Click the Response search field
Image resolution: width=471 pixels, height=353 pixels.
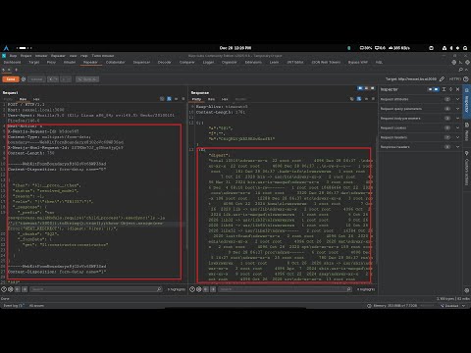(286, 289)
